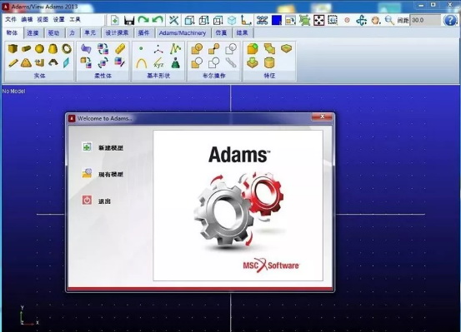
Task: Click the yellow hollow cylinder feature icon
Action: coord(269,62)
